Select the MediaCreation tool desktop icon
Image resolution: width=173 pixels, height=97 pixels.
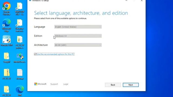[x=20, y=58]
